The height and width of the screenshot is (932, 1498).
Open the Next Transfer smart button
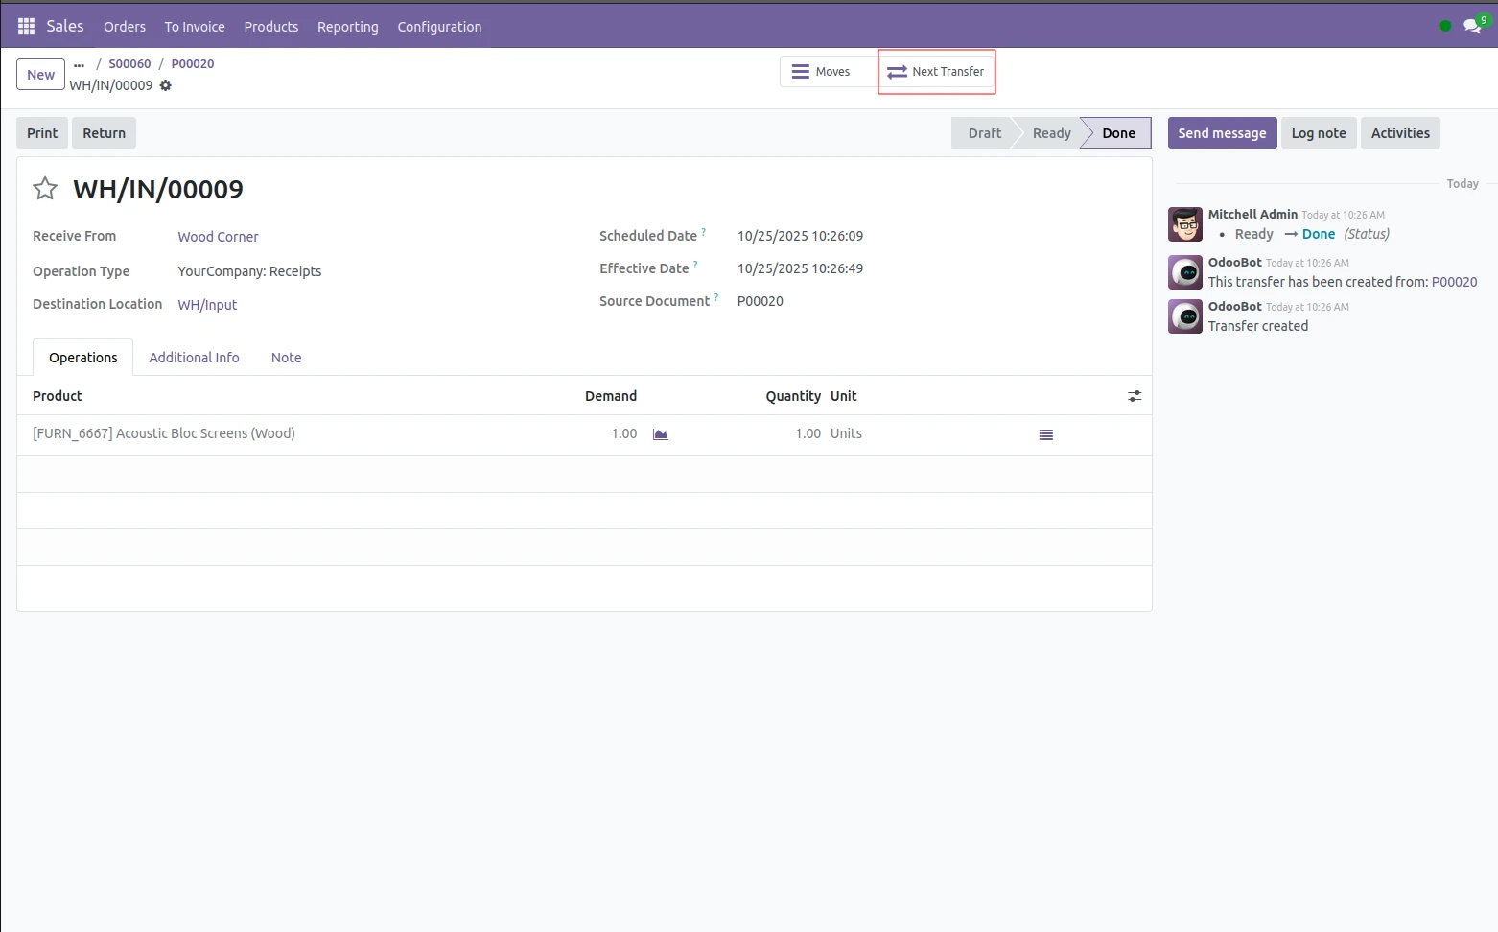click(936, 72)
